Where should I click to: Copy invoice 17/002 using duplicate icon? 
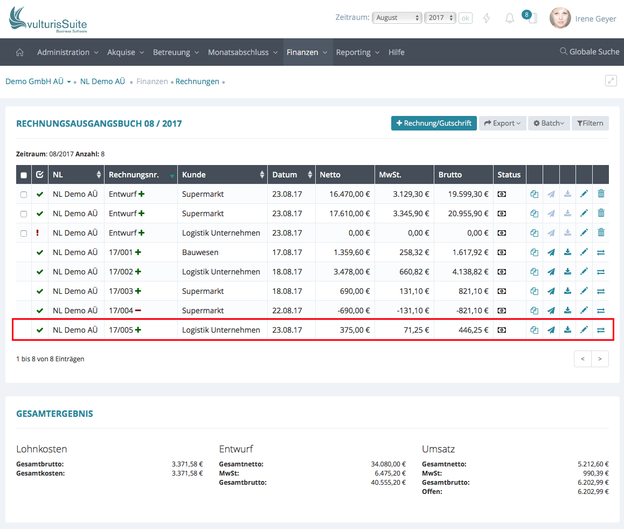(x=534, y=272)
